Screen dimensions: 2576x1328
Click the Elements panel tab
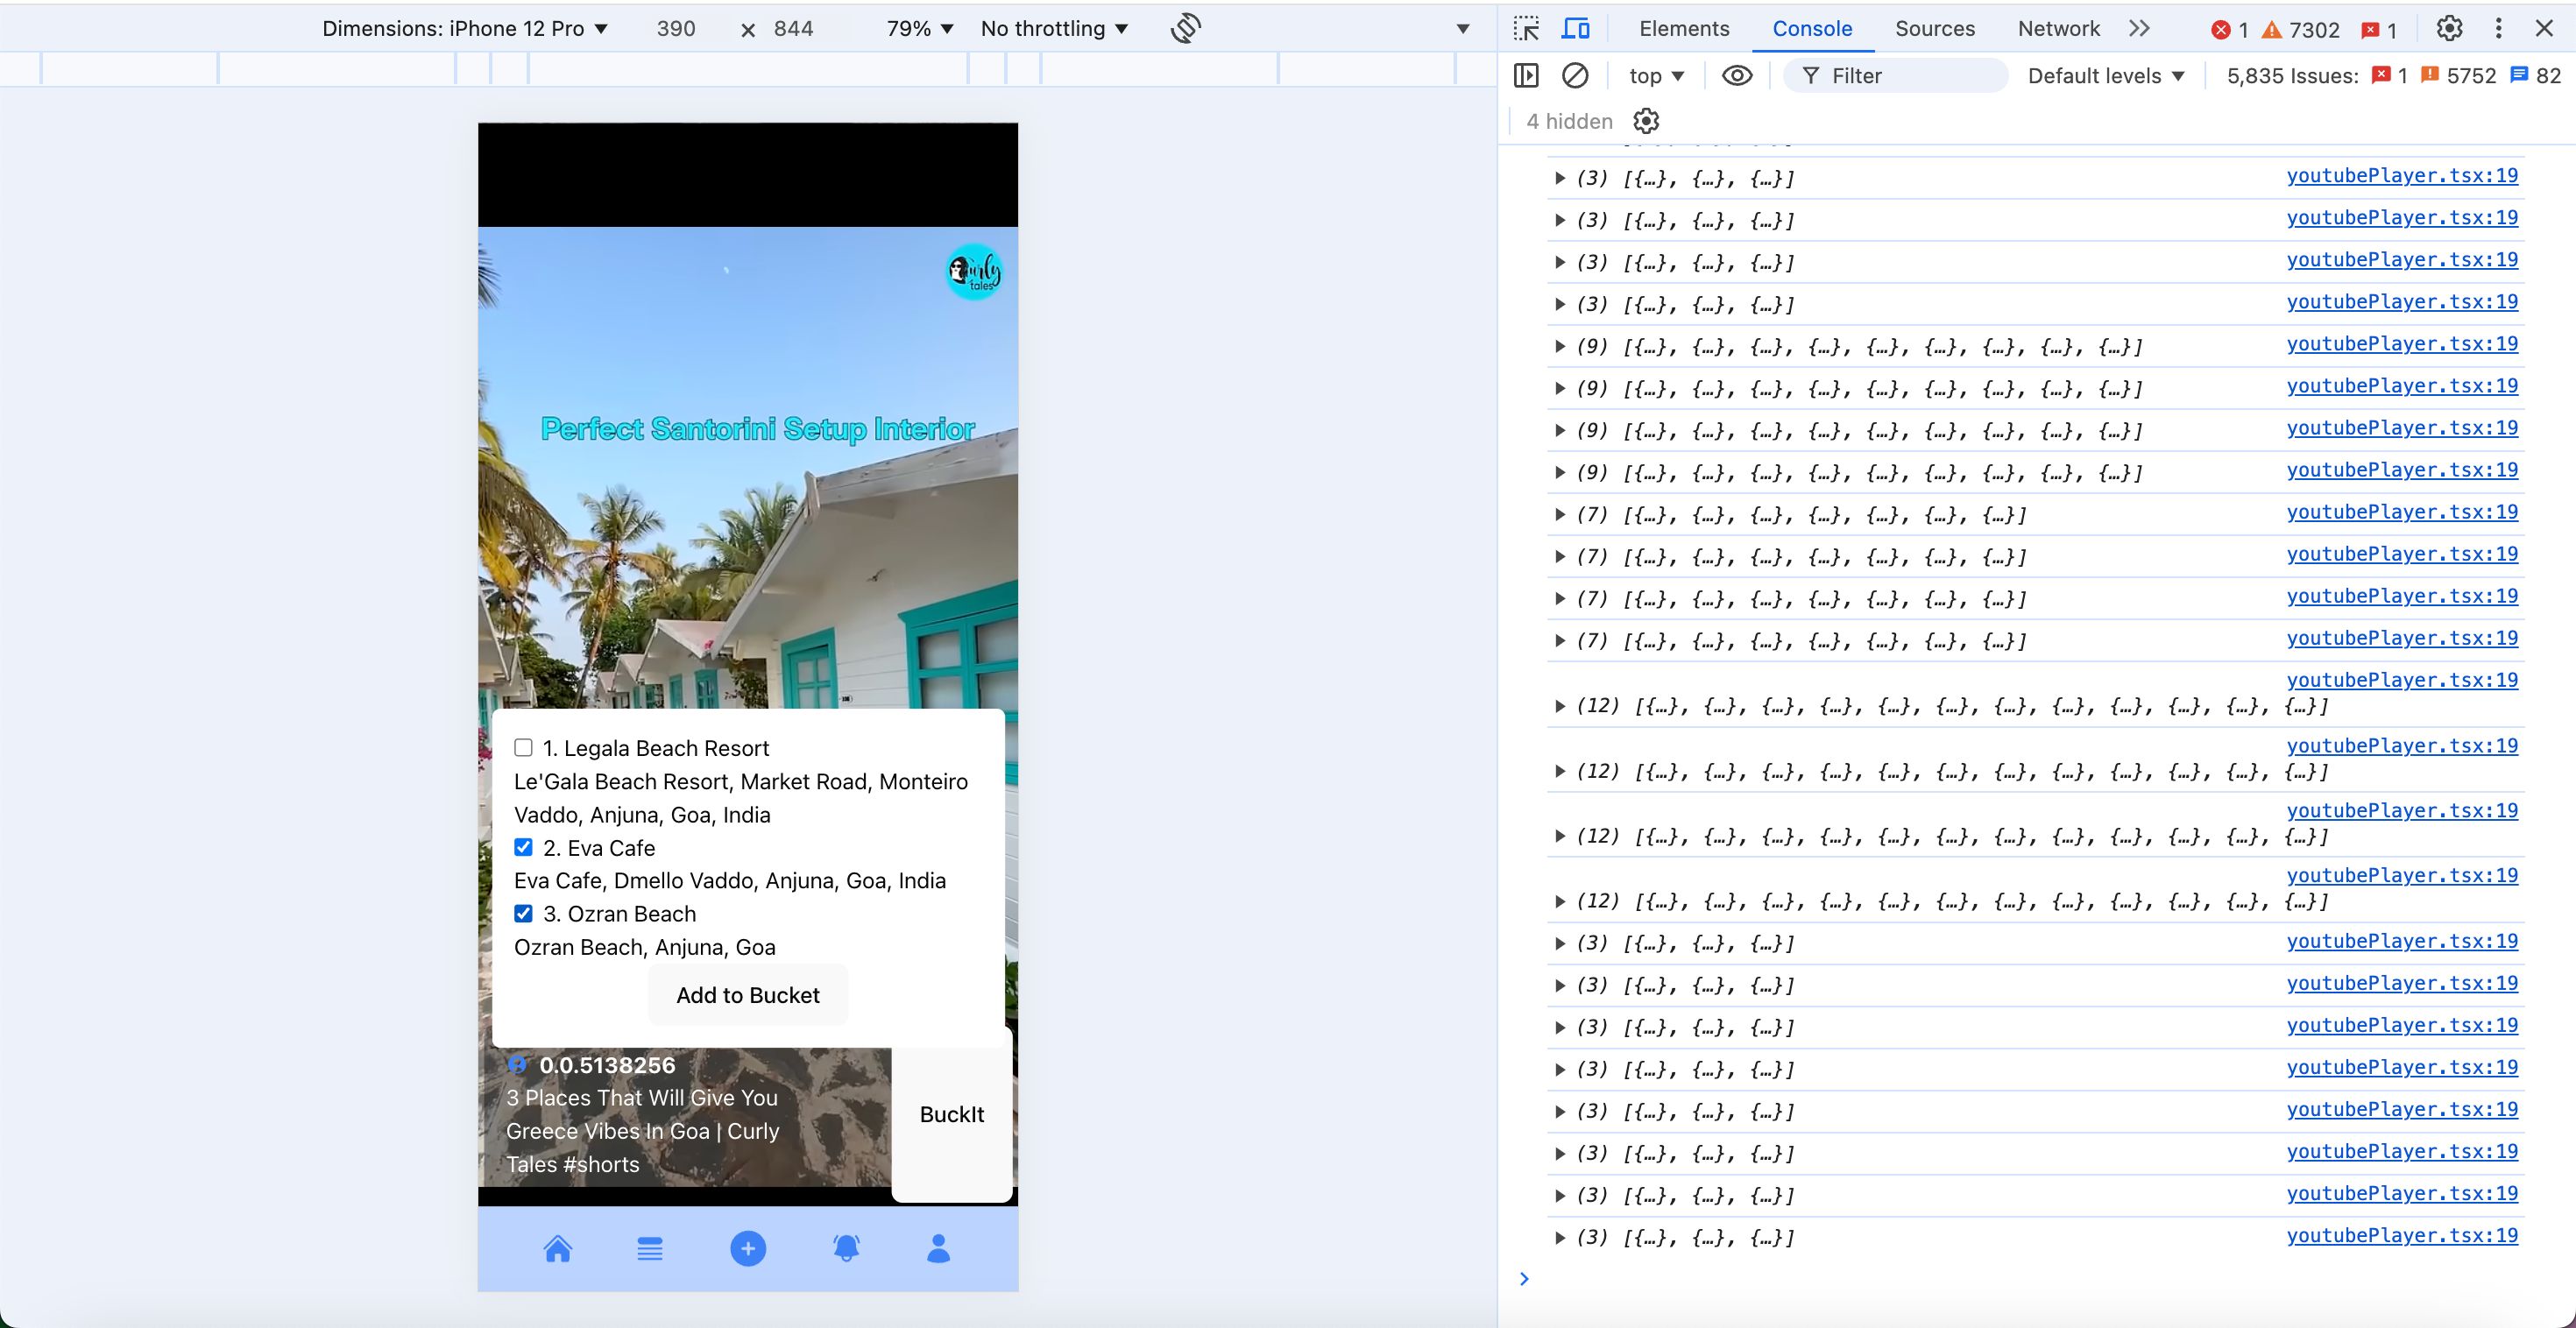(1683, 27)
